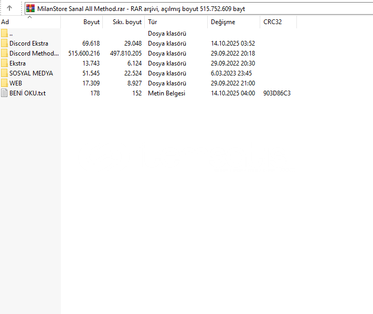Sort by the Boyut column header
Viewport: 373px width, 314px height.
pos(82,22)
